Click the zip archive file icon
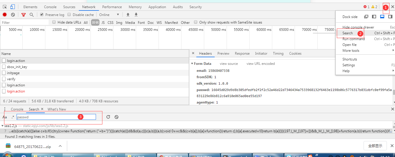 click(x=8, y=146)
